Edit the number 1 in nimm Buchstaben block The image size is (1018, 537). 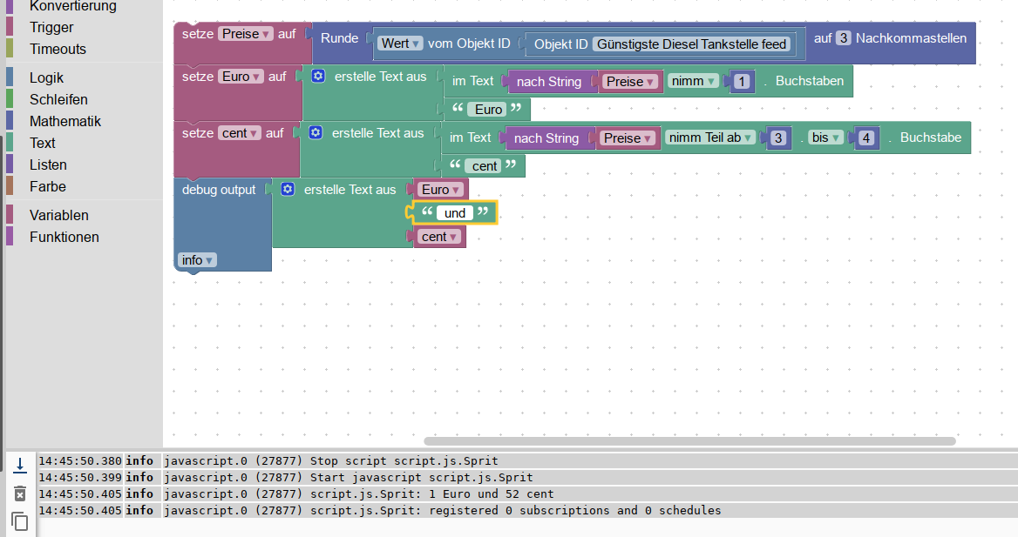[x=742, y=82]
